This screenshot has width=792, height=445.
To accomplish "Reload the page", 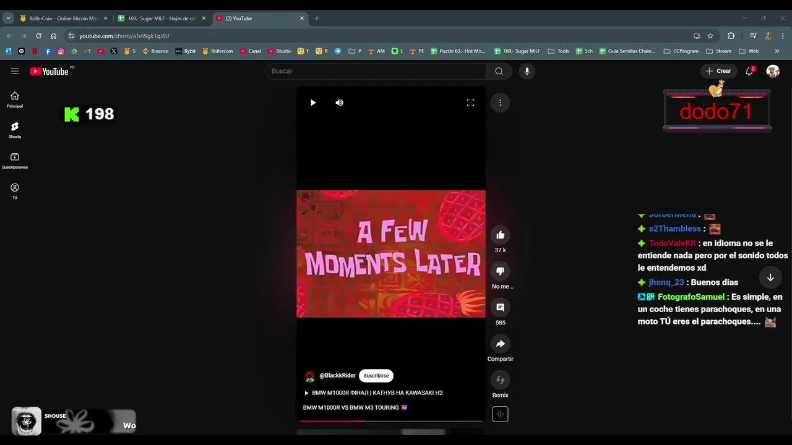I will click(38, 36).
